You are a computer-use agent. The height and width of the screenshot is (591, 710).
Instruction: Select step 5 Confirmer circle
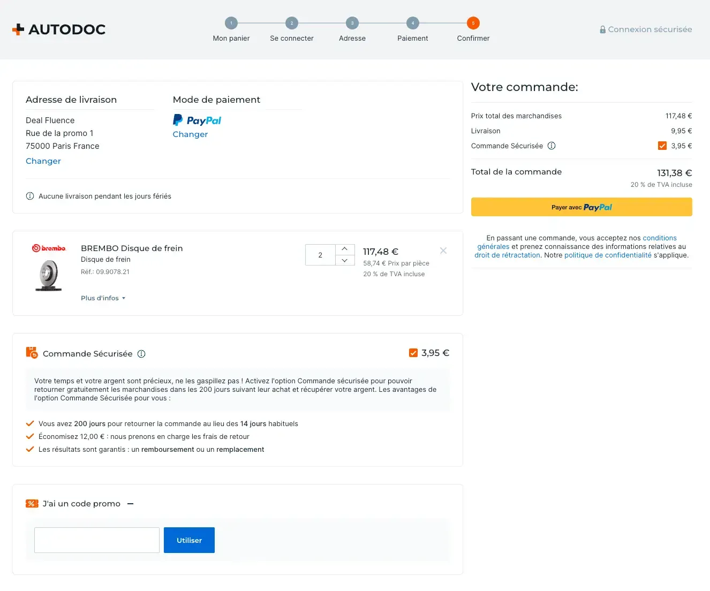point(473,23)
